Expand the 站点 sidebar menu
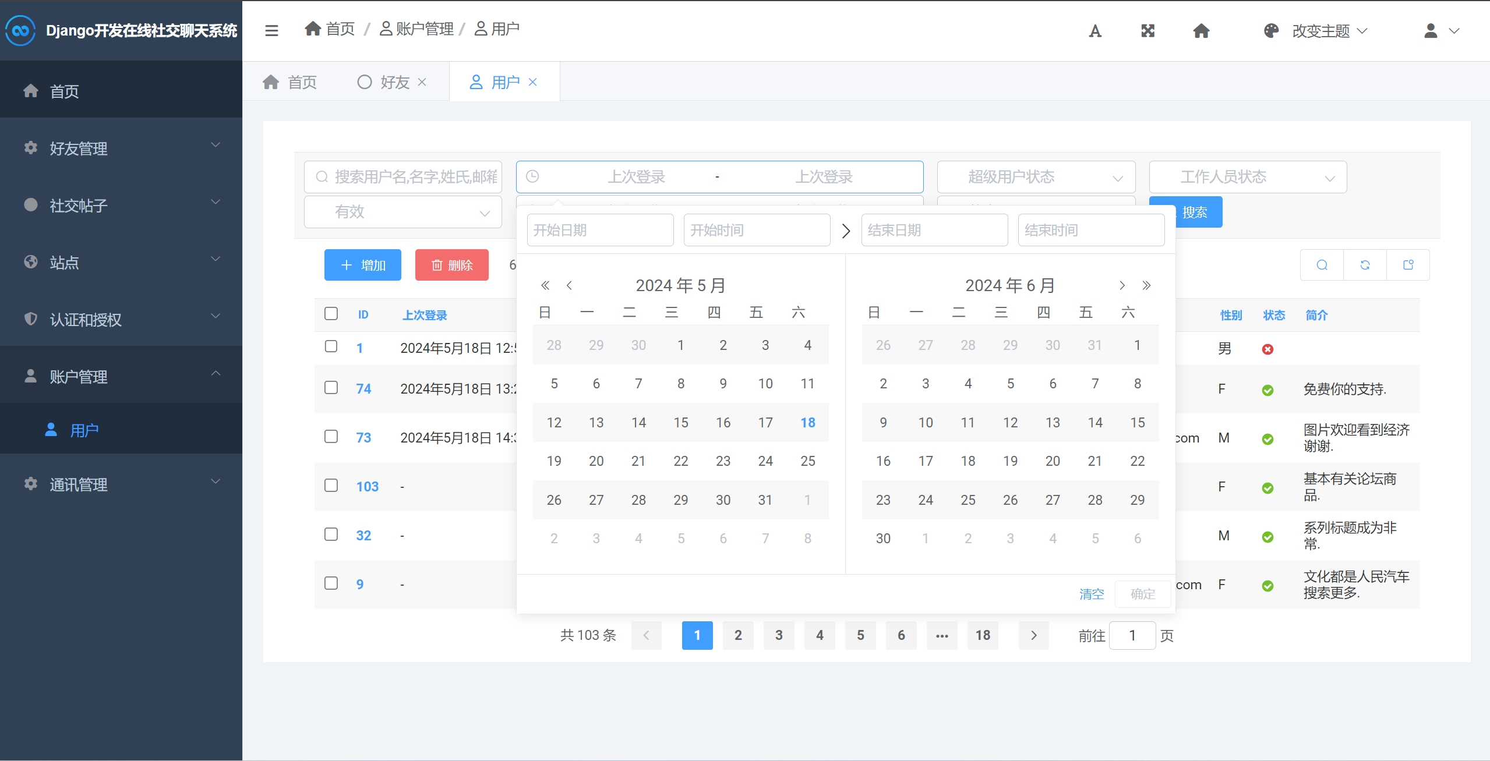Screen dimensions: 1490x761 pos(121,262)
